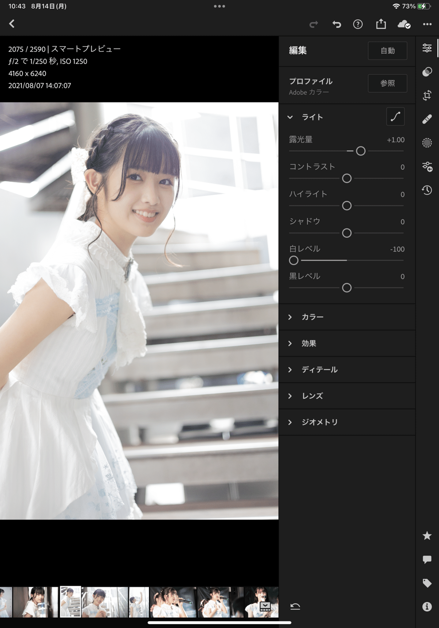Tap the undo arrow icon
Image resolution: width=439 pixels, height=628 pixels.
[337, 24]
